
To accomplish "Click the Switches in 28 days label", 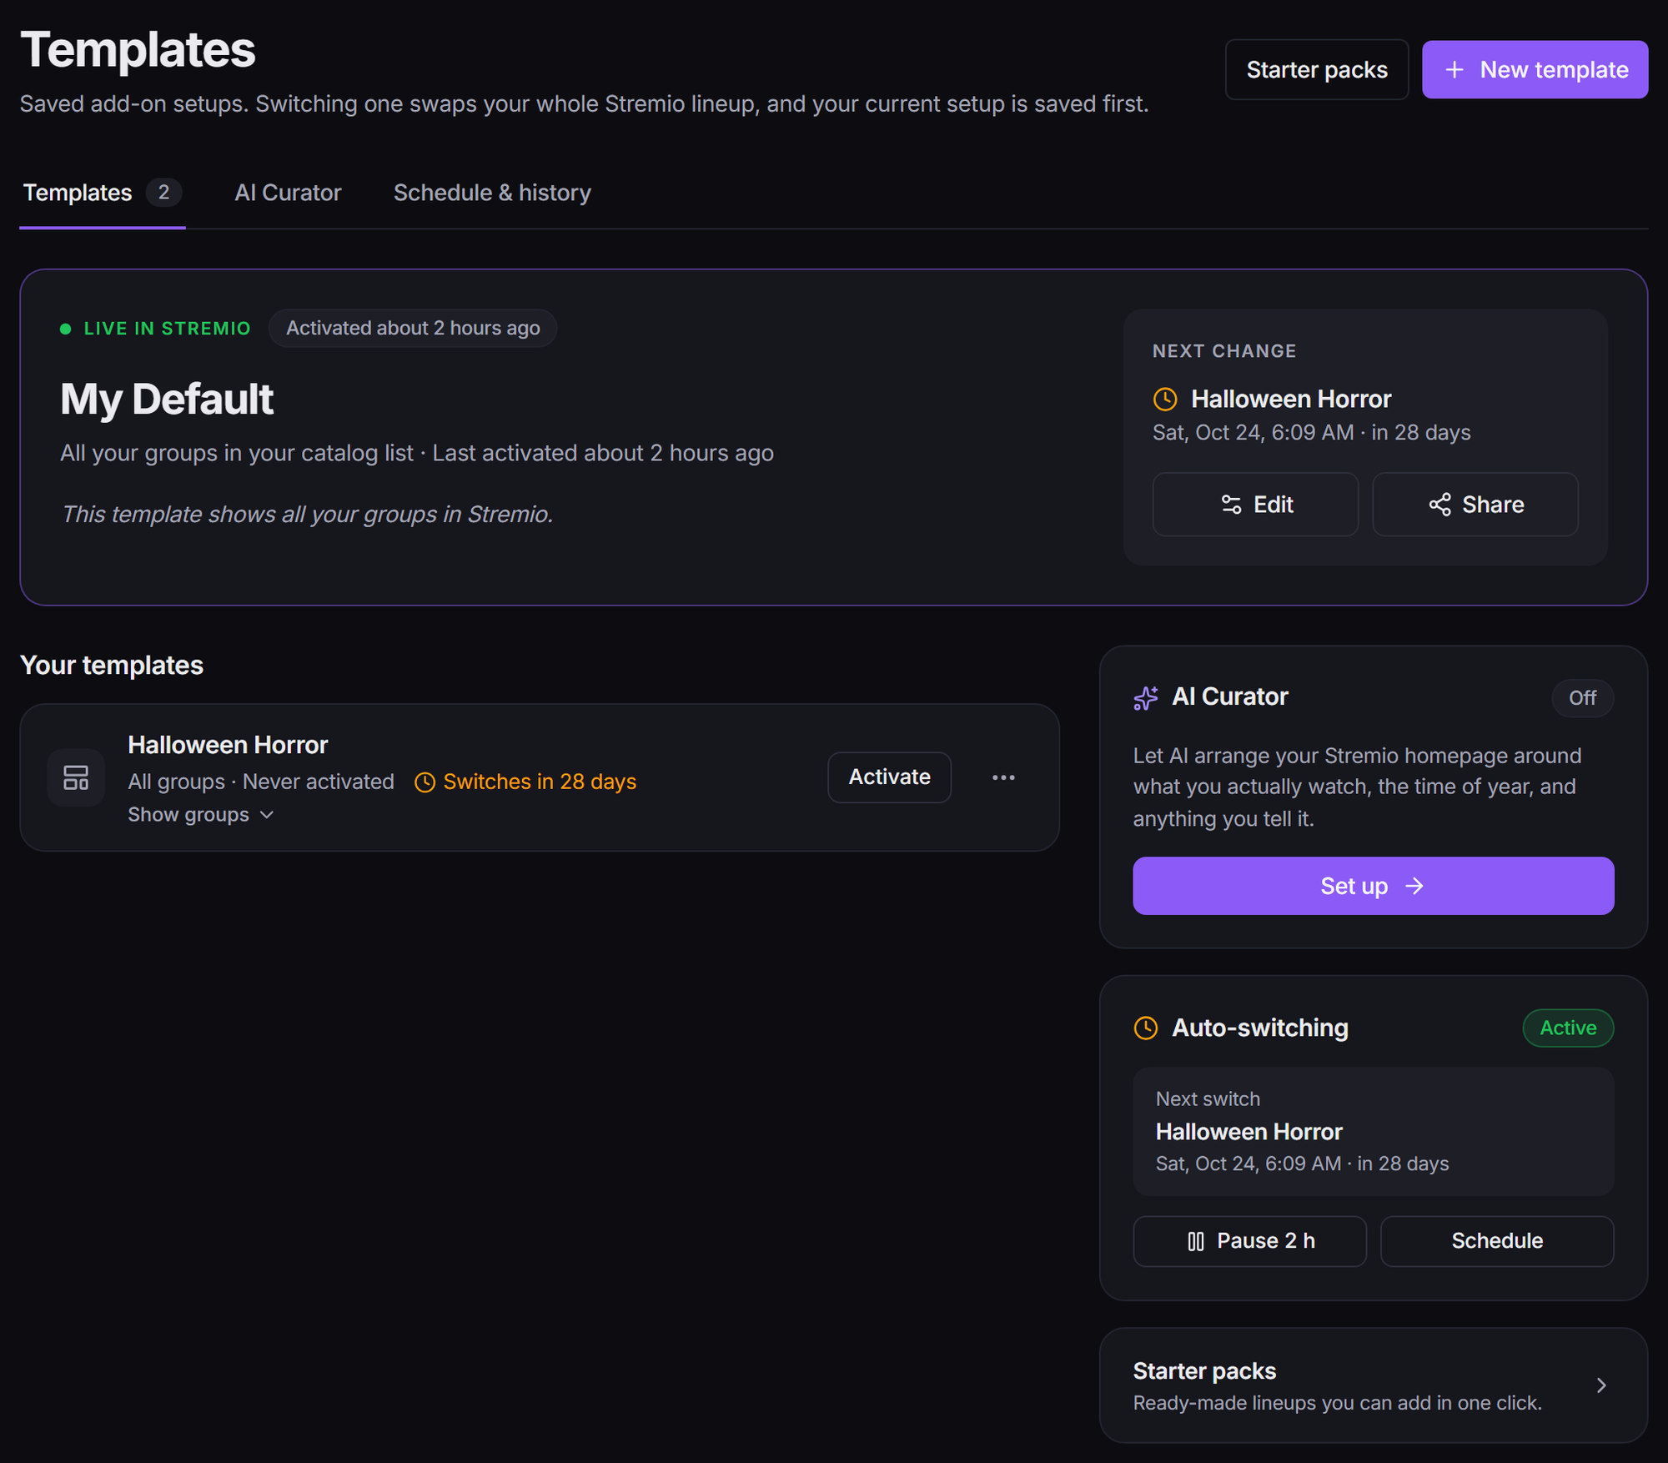I will pos(540,782).
